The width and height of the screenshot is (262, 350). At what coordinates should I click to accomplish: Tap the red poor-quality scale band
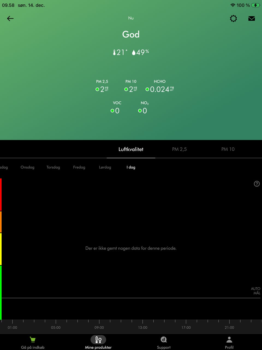point(1,194)
